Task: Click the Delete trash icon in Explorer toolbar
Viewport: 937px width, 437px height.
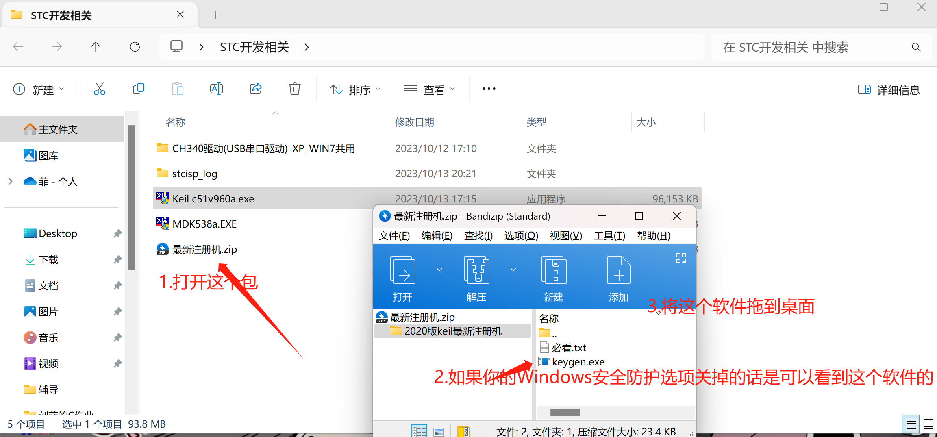Action: pyautogui.click(x=295, y=89)
